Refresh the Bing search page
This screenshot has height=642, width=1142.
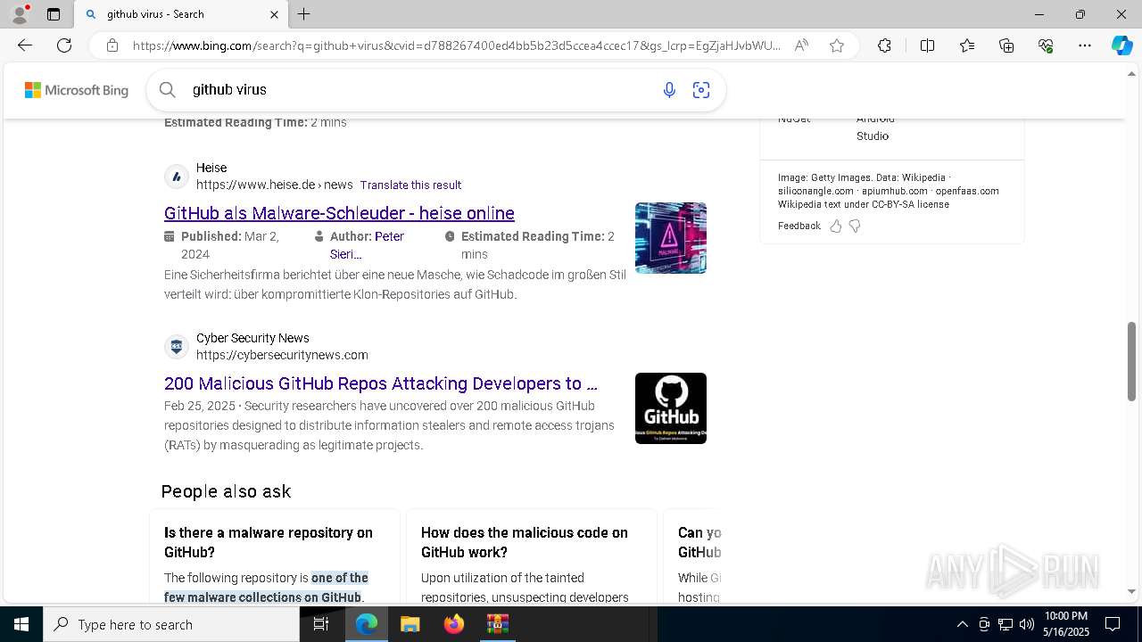64,45
